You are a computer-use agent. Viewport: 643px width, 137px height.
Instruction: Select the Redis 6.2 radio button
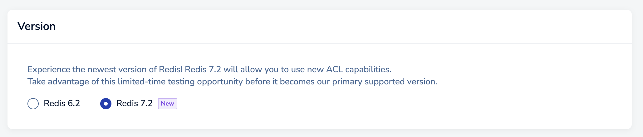click(x=33, y=104)
